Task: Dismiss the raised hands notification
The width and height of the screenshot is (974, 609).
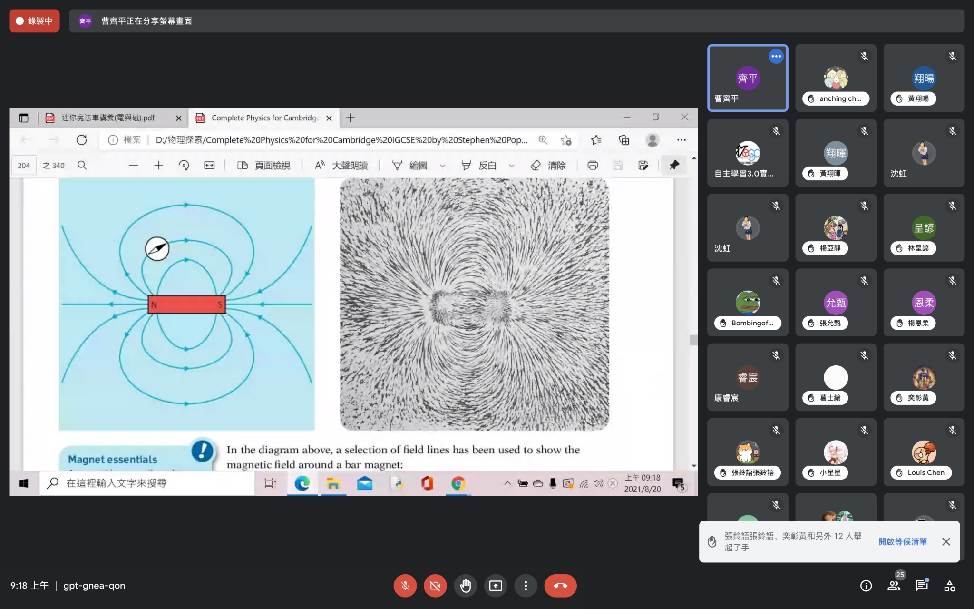Action: point(946,541)
